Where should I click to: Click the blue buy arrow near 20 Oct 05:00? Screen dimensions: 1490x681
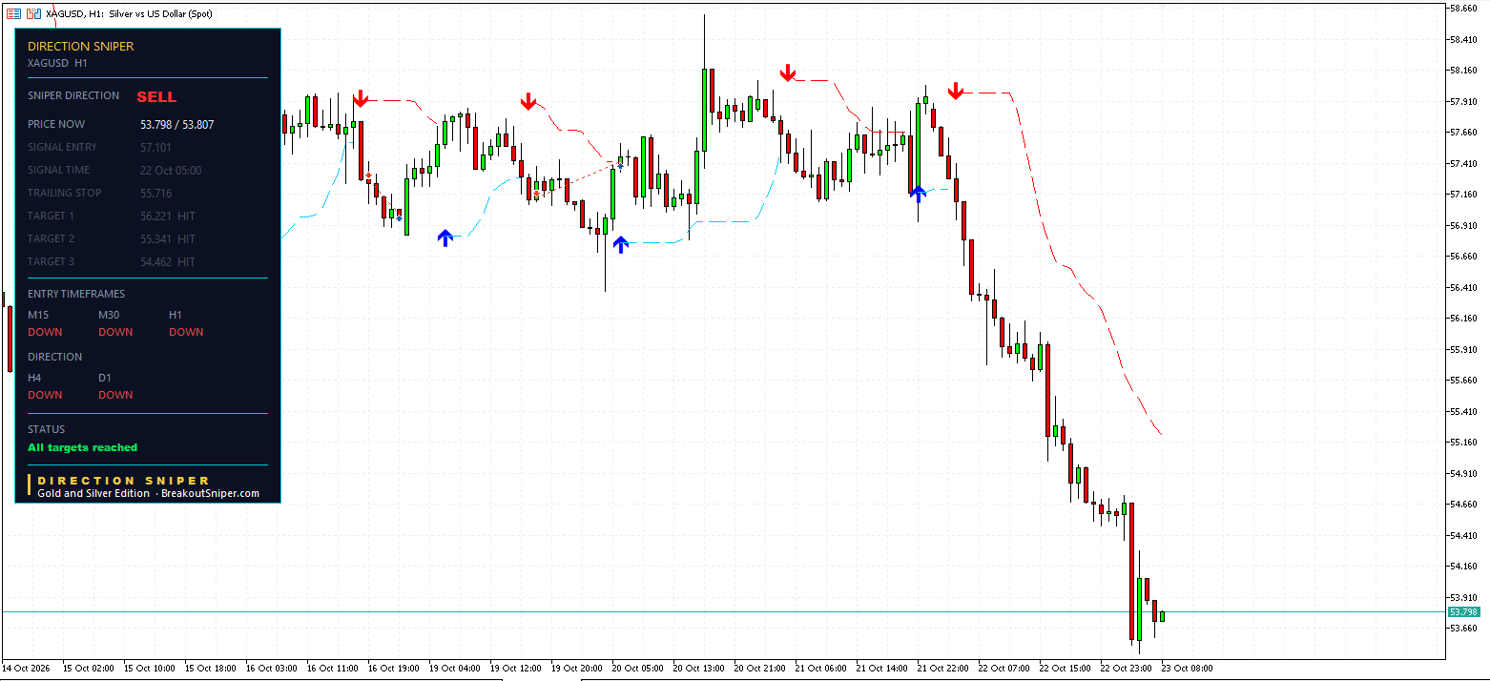coord(621,244)
